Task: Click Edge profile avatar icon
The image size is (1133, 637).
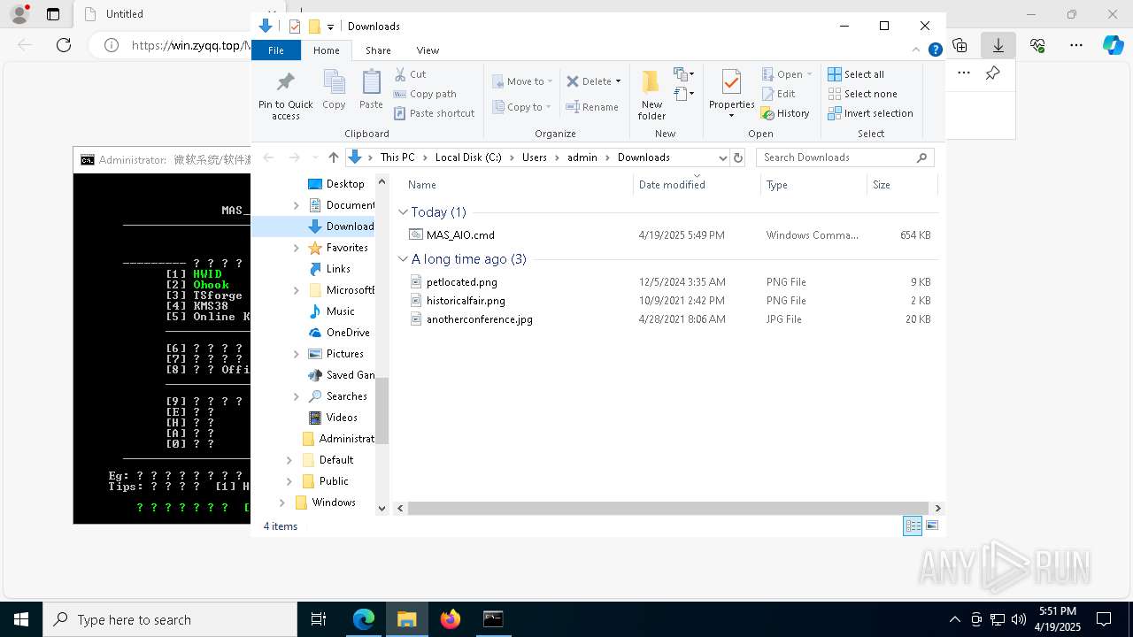Action: [19, 14]
